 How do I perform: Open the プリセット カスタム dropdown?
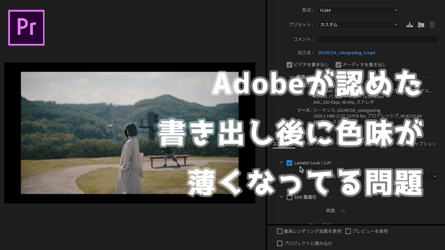point(358,25)
